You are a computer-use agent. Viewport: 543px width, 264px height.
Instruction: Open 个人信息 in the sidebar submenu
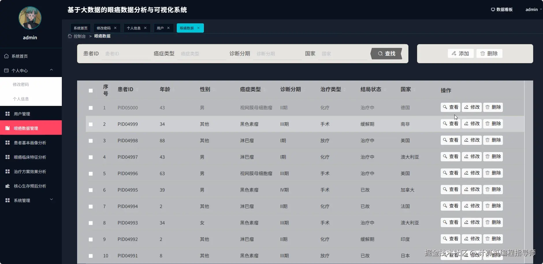tap(31, 99)
